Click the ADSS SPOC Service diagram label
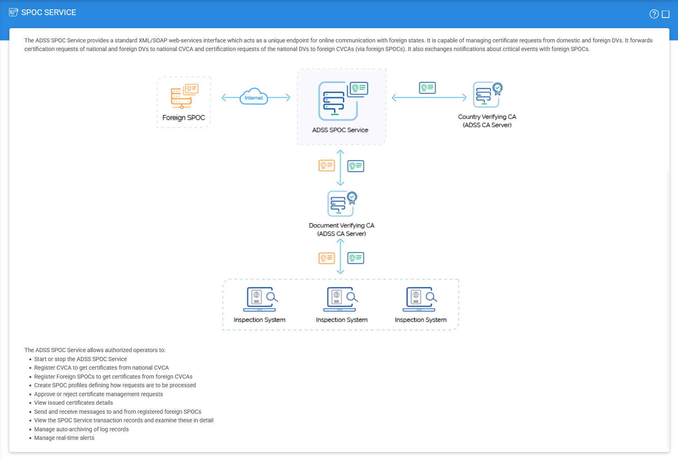The height and width of the screenshot is (459, 678). (340, 130)
